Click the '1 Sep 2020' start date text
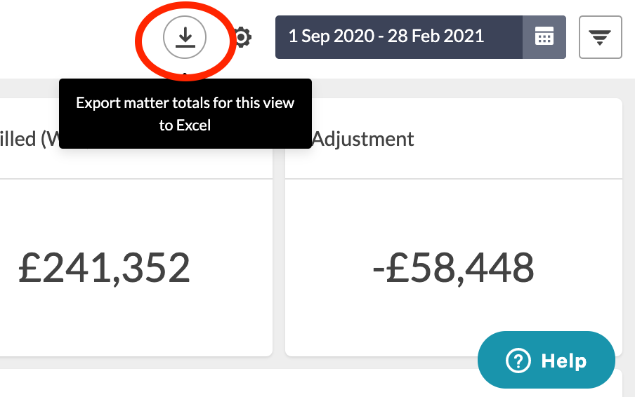 [332, 36]
